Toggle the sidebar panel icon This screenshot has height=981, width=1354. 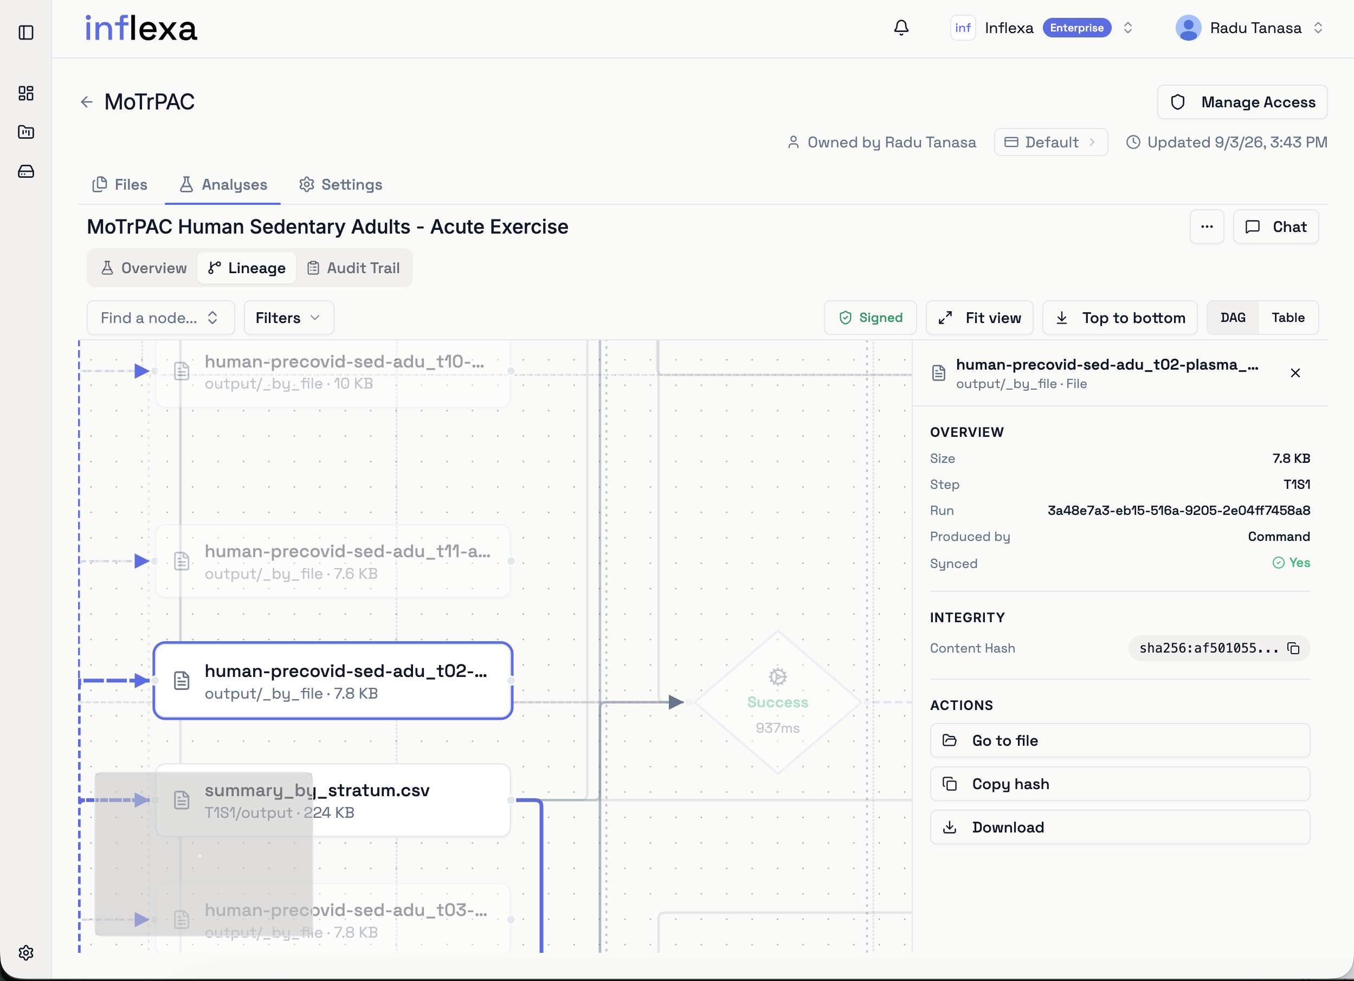(25, 32)
